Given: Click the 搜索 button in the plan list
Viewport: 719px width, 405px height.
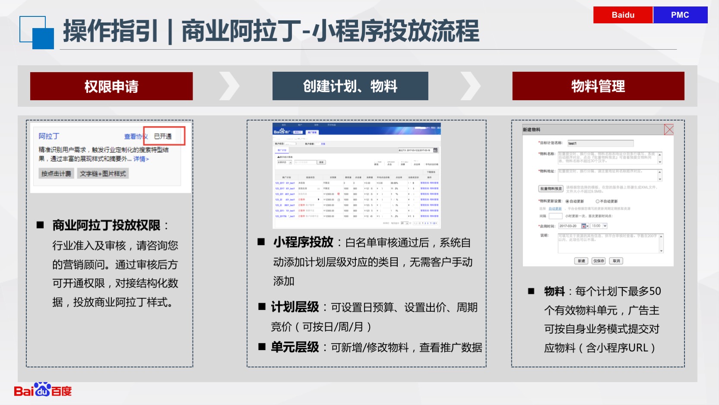Looking at the screenshot, I should (x=321, y=162).
